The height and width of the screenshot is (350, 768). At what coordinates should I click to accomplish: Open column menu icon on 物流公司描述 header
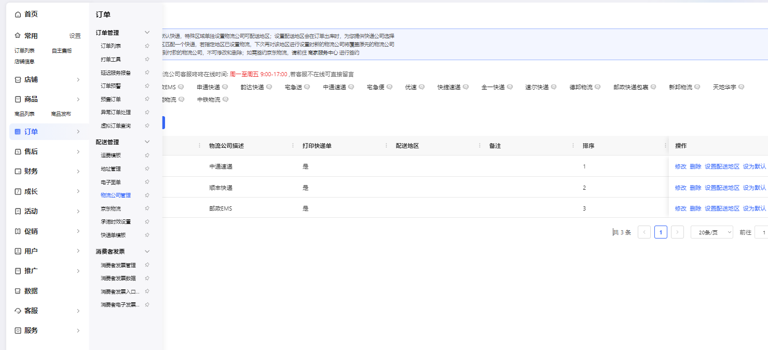pos(293,146)
